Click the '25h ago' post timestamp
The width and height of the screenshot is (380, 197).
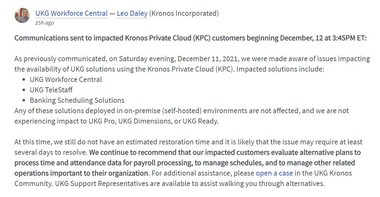[45, 23]
